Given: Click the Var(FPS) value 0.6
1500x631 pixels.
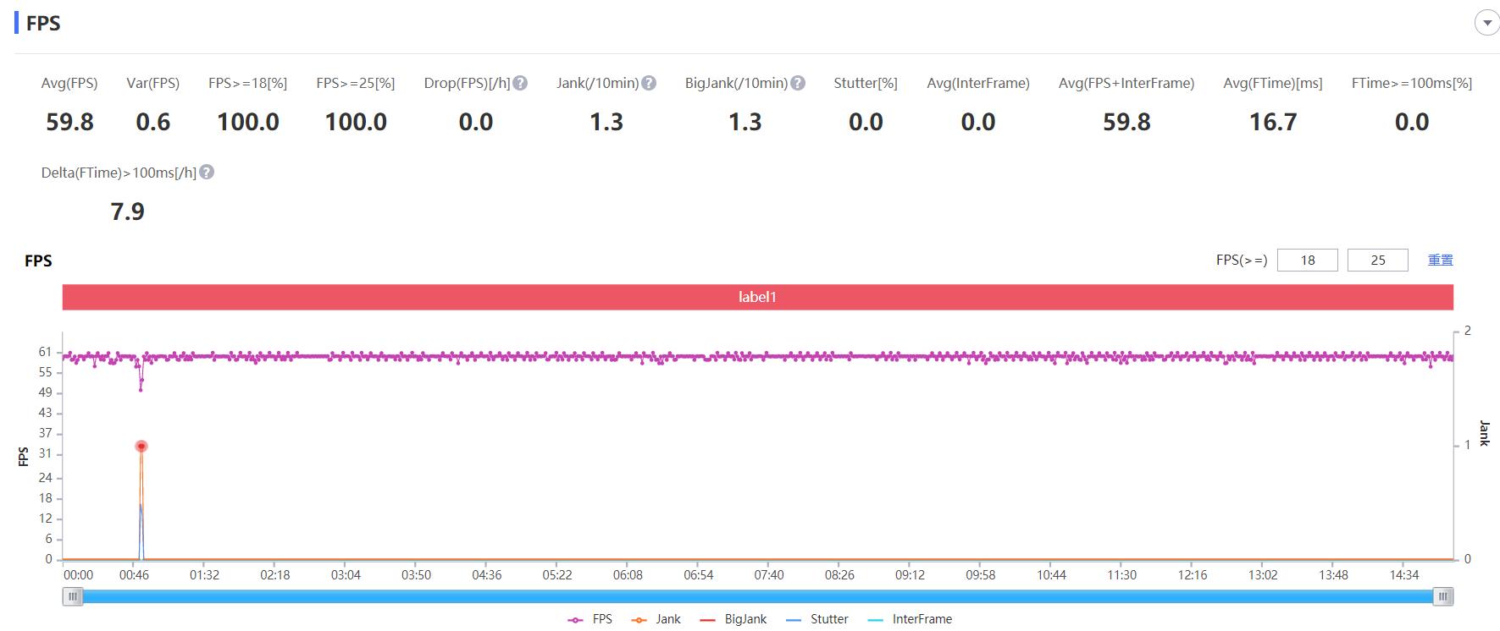Looking at the screenshot, I should coord(153,122).
